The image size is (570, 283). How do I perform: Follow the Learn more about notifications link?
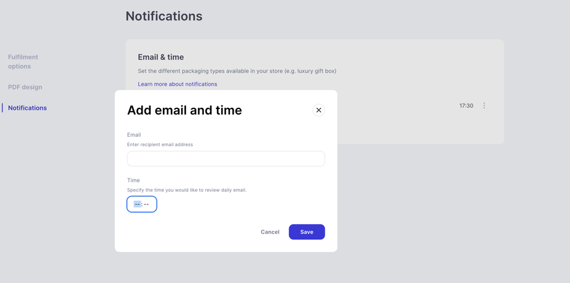click(x=177, y=84)
